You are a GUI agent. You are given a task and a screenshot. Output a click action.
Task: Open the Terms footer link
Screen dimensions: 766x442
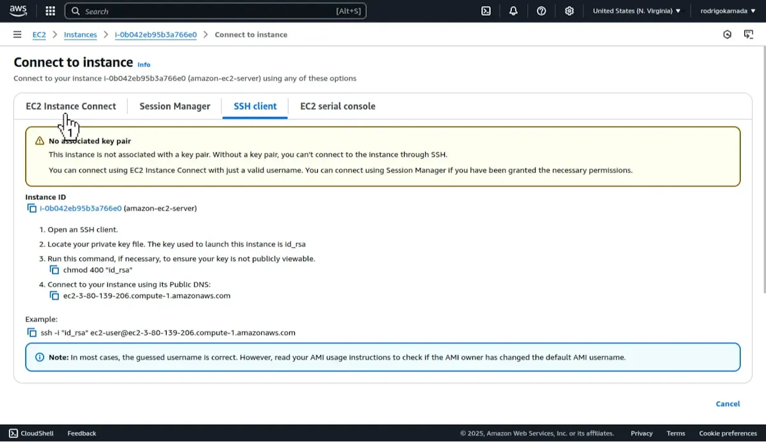pos(676,433)
